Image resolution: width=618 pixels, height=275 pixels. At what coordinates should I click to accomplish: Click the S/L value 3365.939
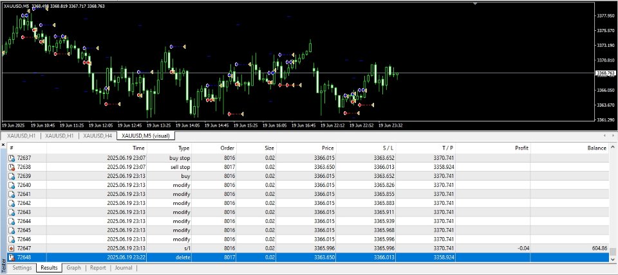coord(384,222)
